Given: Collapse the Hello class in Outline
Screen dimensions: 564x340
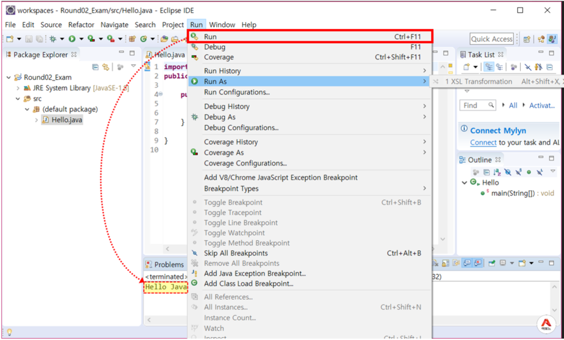Looking at the screenshot, I should tap(464, 183).
